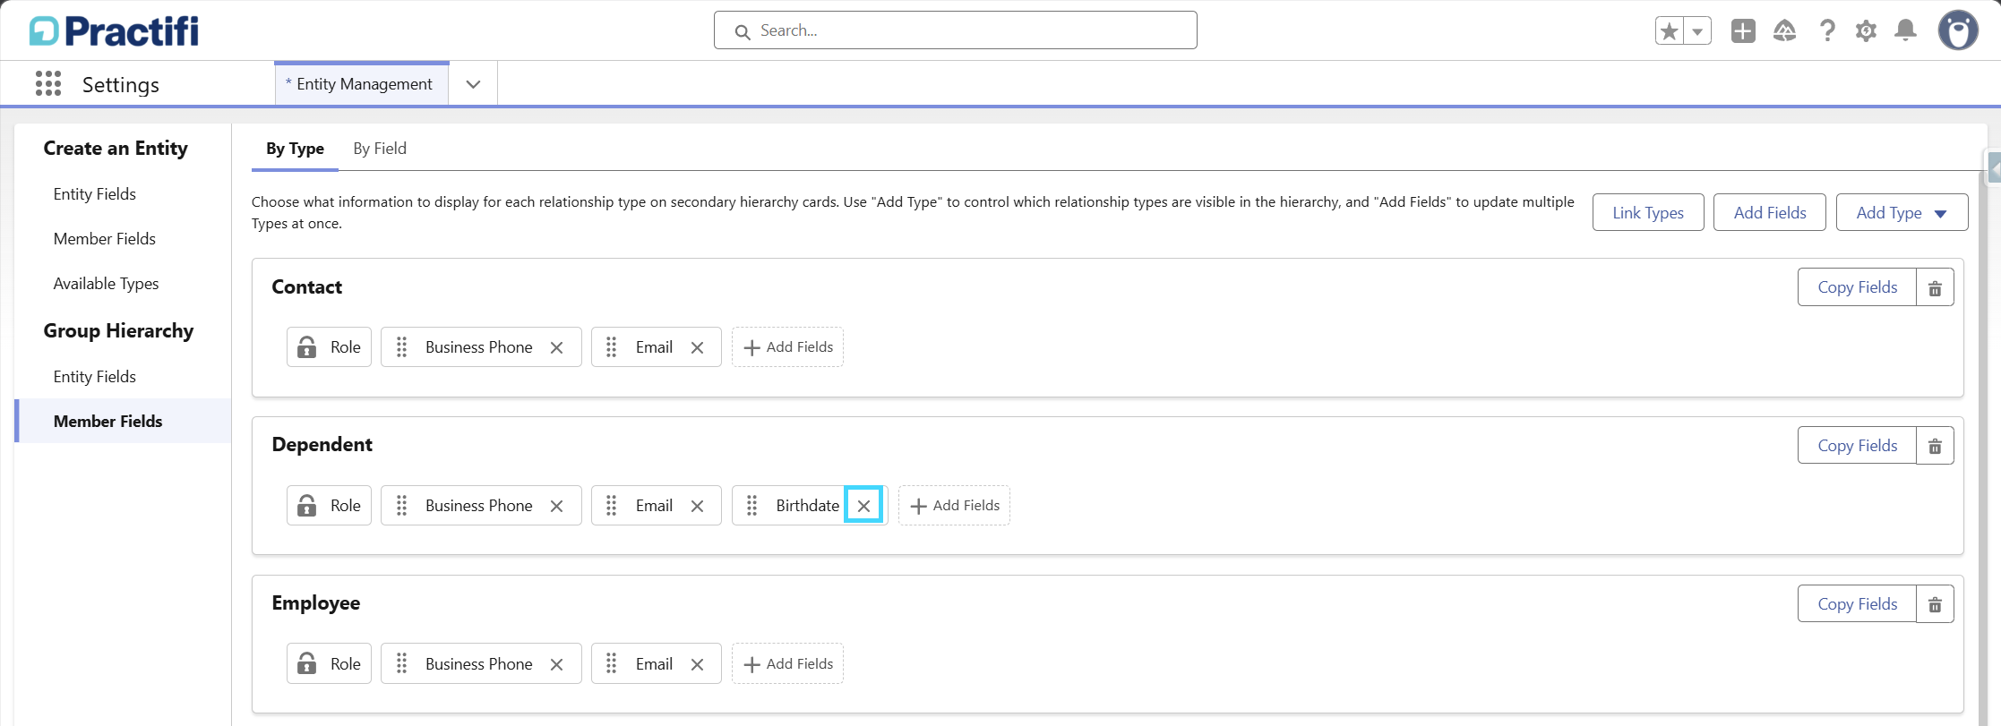Click the favorites star icon
The image size is (2001, 726).
pyautogui.click(x=1670, y=31)
